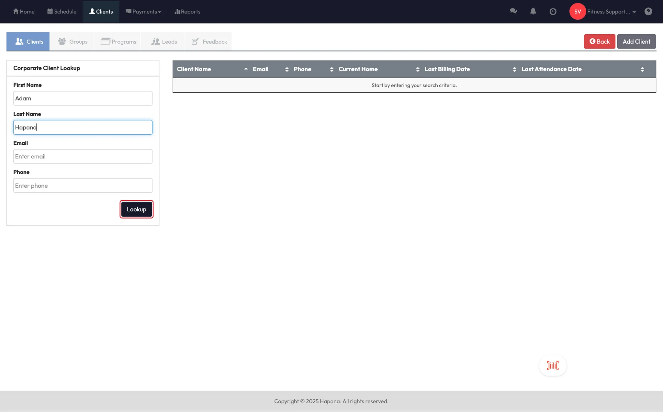Open the Reports navigation item
Viewport: 663px width, 412px height.
(x=187, y=12)
